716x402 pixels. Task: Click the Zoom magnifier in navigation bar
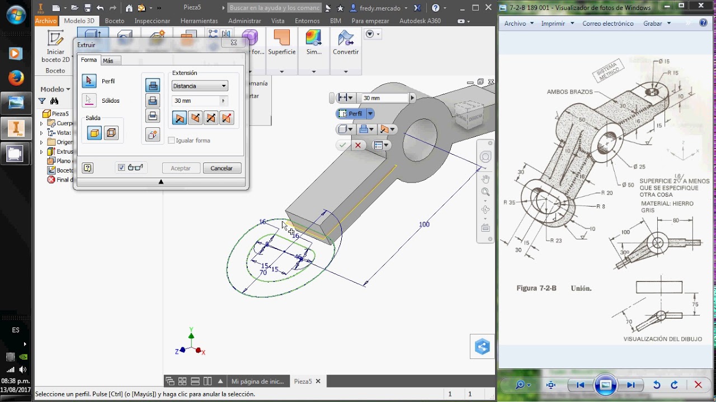(486, 192)
